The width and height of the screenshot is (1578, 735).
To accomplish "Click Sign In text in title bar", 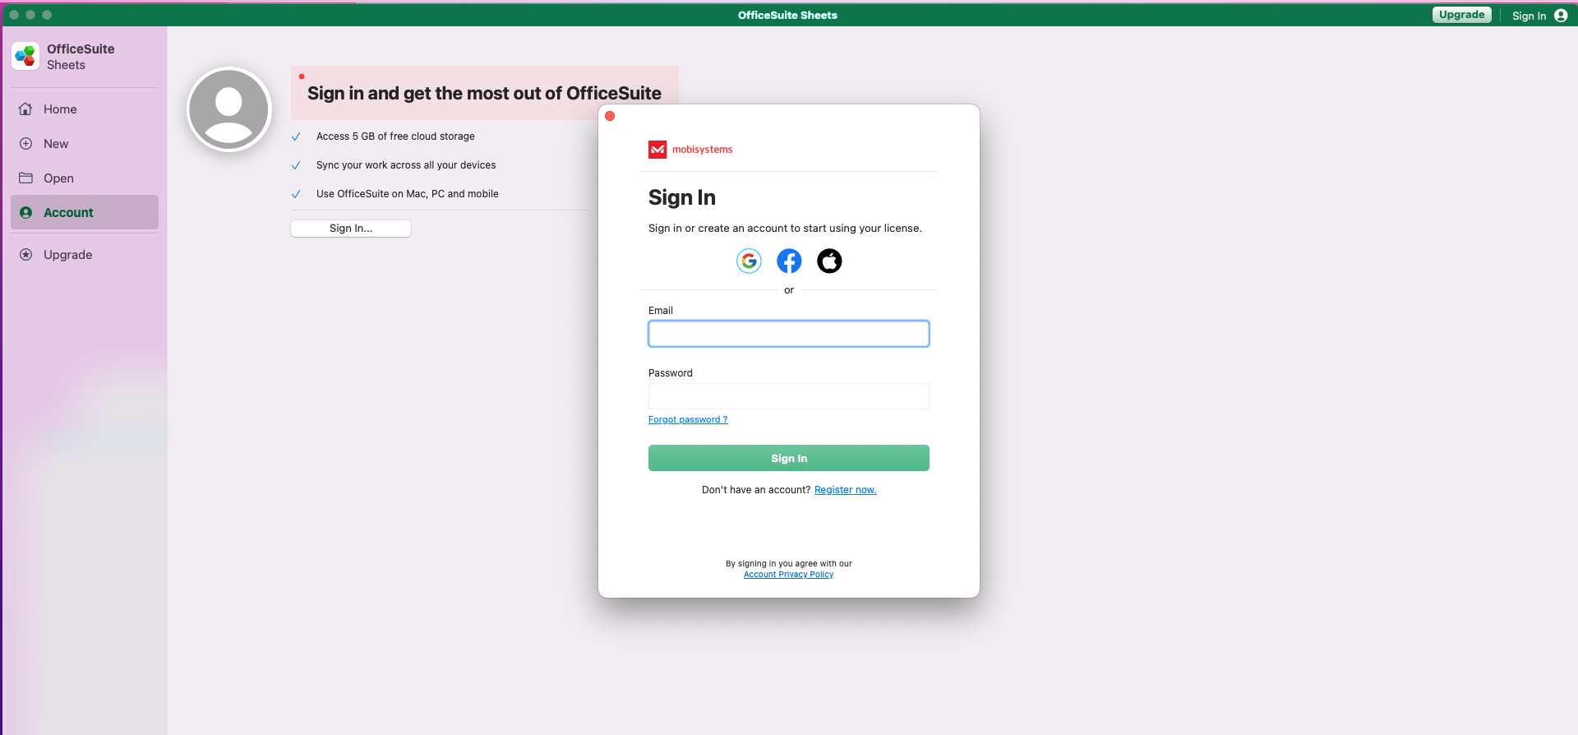I will click(x=1529, y=16).
